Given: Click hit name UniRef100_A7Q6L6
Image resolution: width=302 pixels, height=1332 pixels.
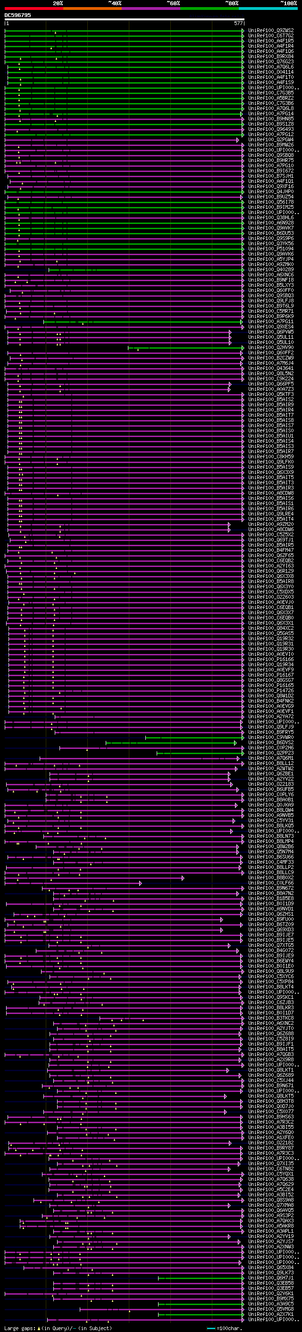Looking at the screenshot, I should 271,67.
